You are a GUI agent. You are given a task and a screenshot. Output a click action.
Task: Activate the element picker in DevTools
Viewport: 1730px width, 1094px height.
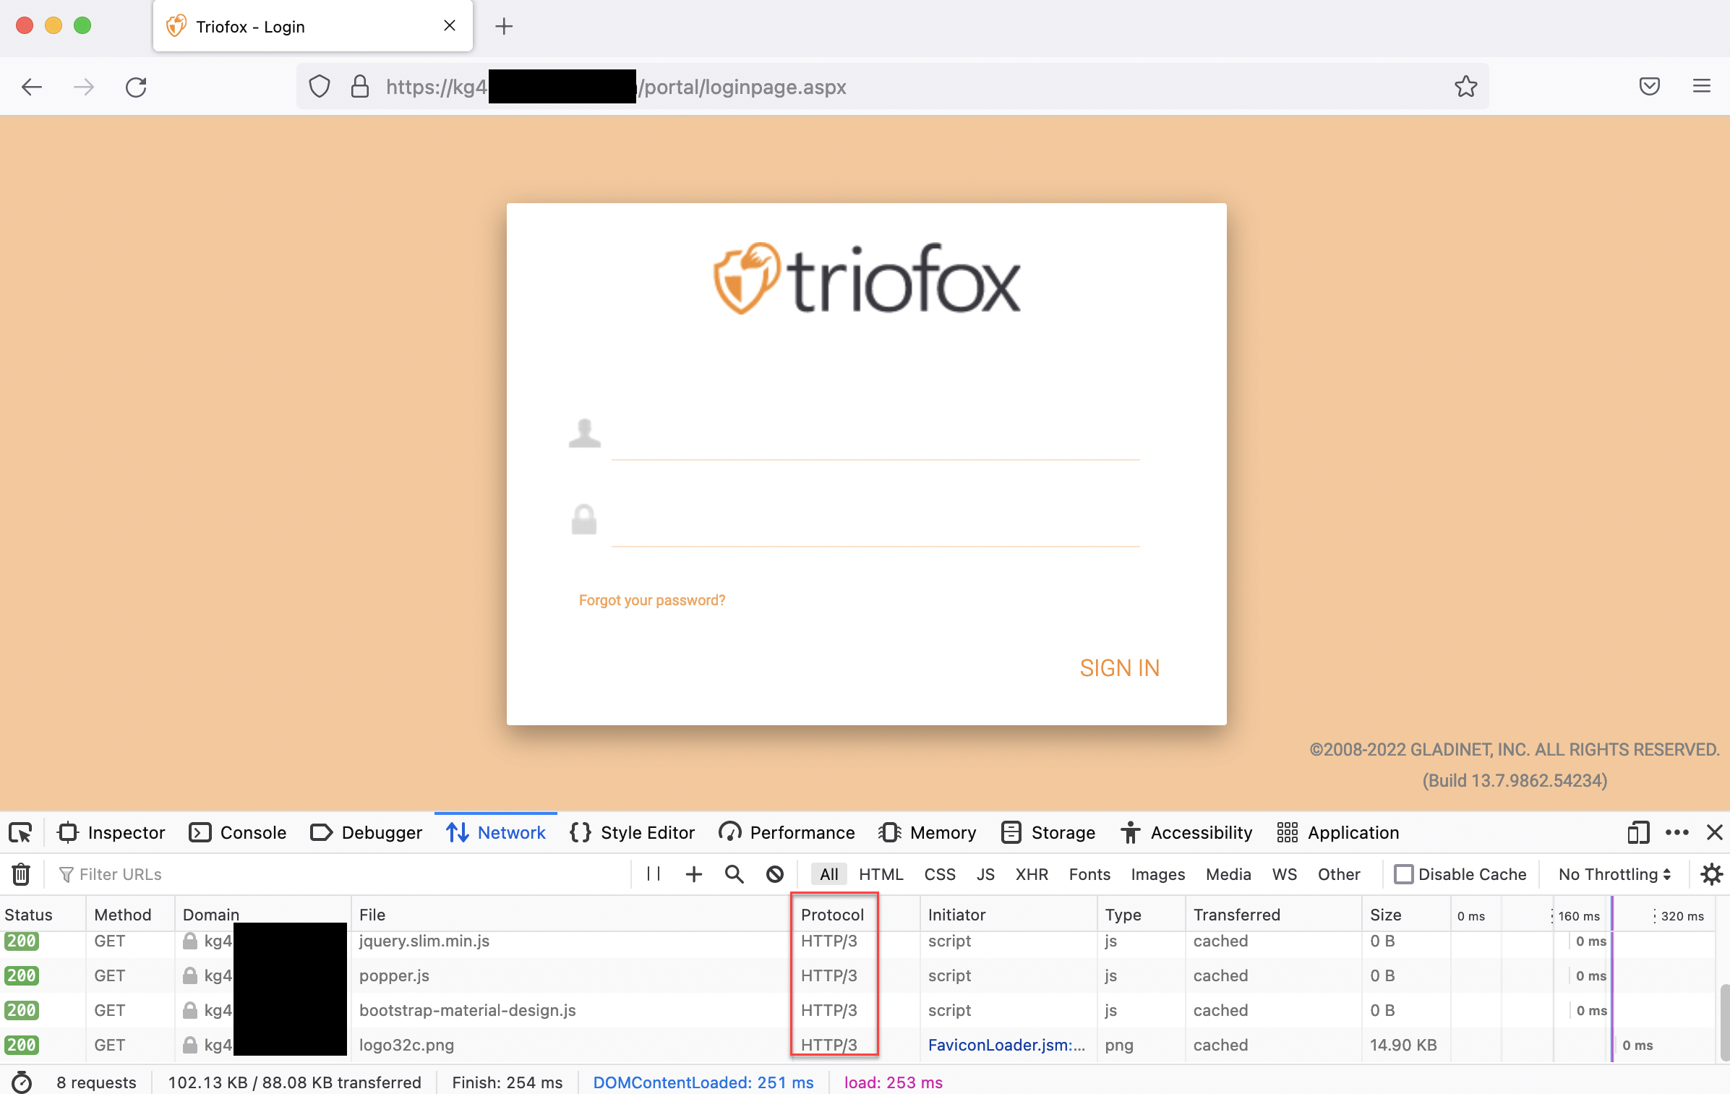point(20,833)
